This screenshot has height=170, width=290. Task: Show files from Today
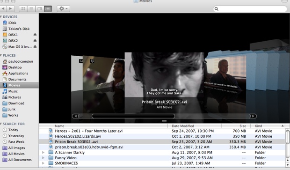point(13,130)
